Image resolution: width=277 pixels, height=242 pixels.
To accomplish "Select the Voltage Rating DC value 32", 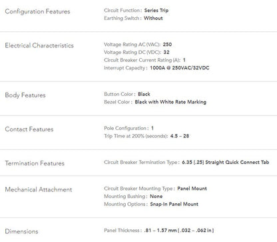I will pos(166,52).
